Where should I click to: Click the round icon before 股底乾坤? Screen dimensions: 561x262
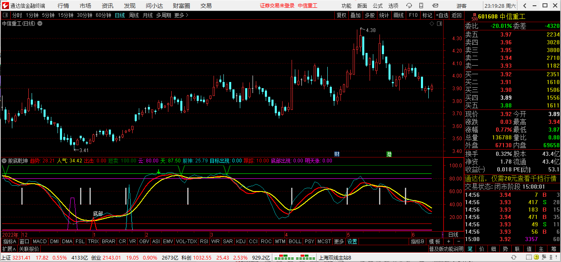(x=4, y=161)
